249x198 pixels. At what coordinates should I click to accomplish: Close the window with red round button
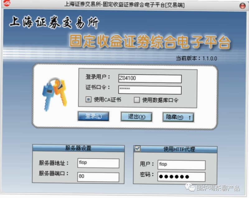click(x=242, y=6)
